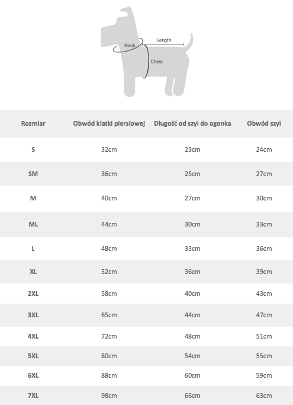This screenshot has height=405, width=293.
Task: Select the Rozmiar column header
Action: (x=33, y=123)
